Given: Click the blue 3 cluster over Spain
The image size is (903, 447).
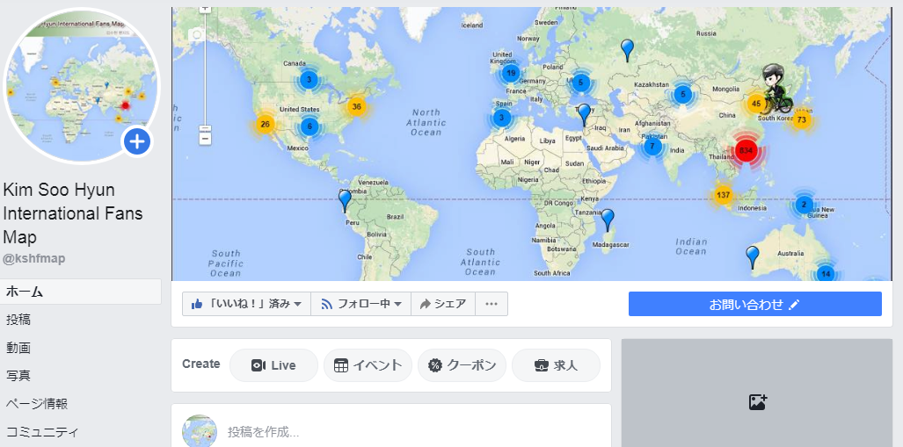Looking at the screenshot, I should pos(501,118).
